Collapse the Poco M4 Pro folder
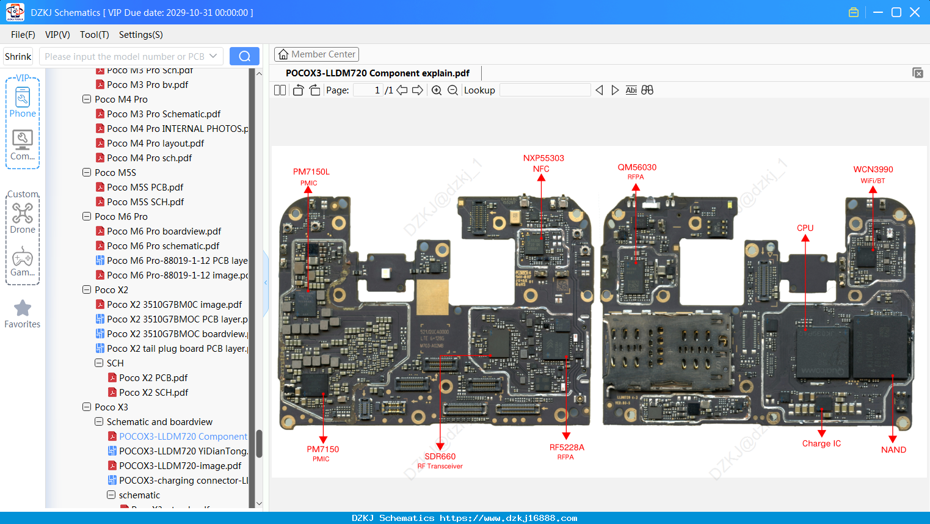The image size is (930, 524). (87, 99)
